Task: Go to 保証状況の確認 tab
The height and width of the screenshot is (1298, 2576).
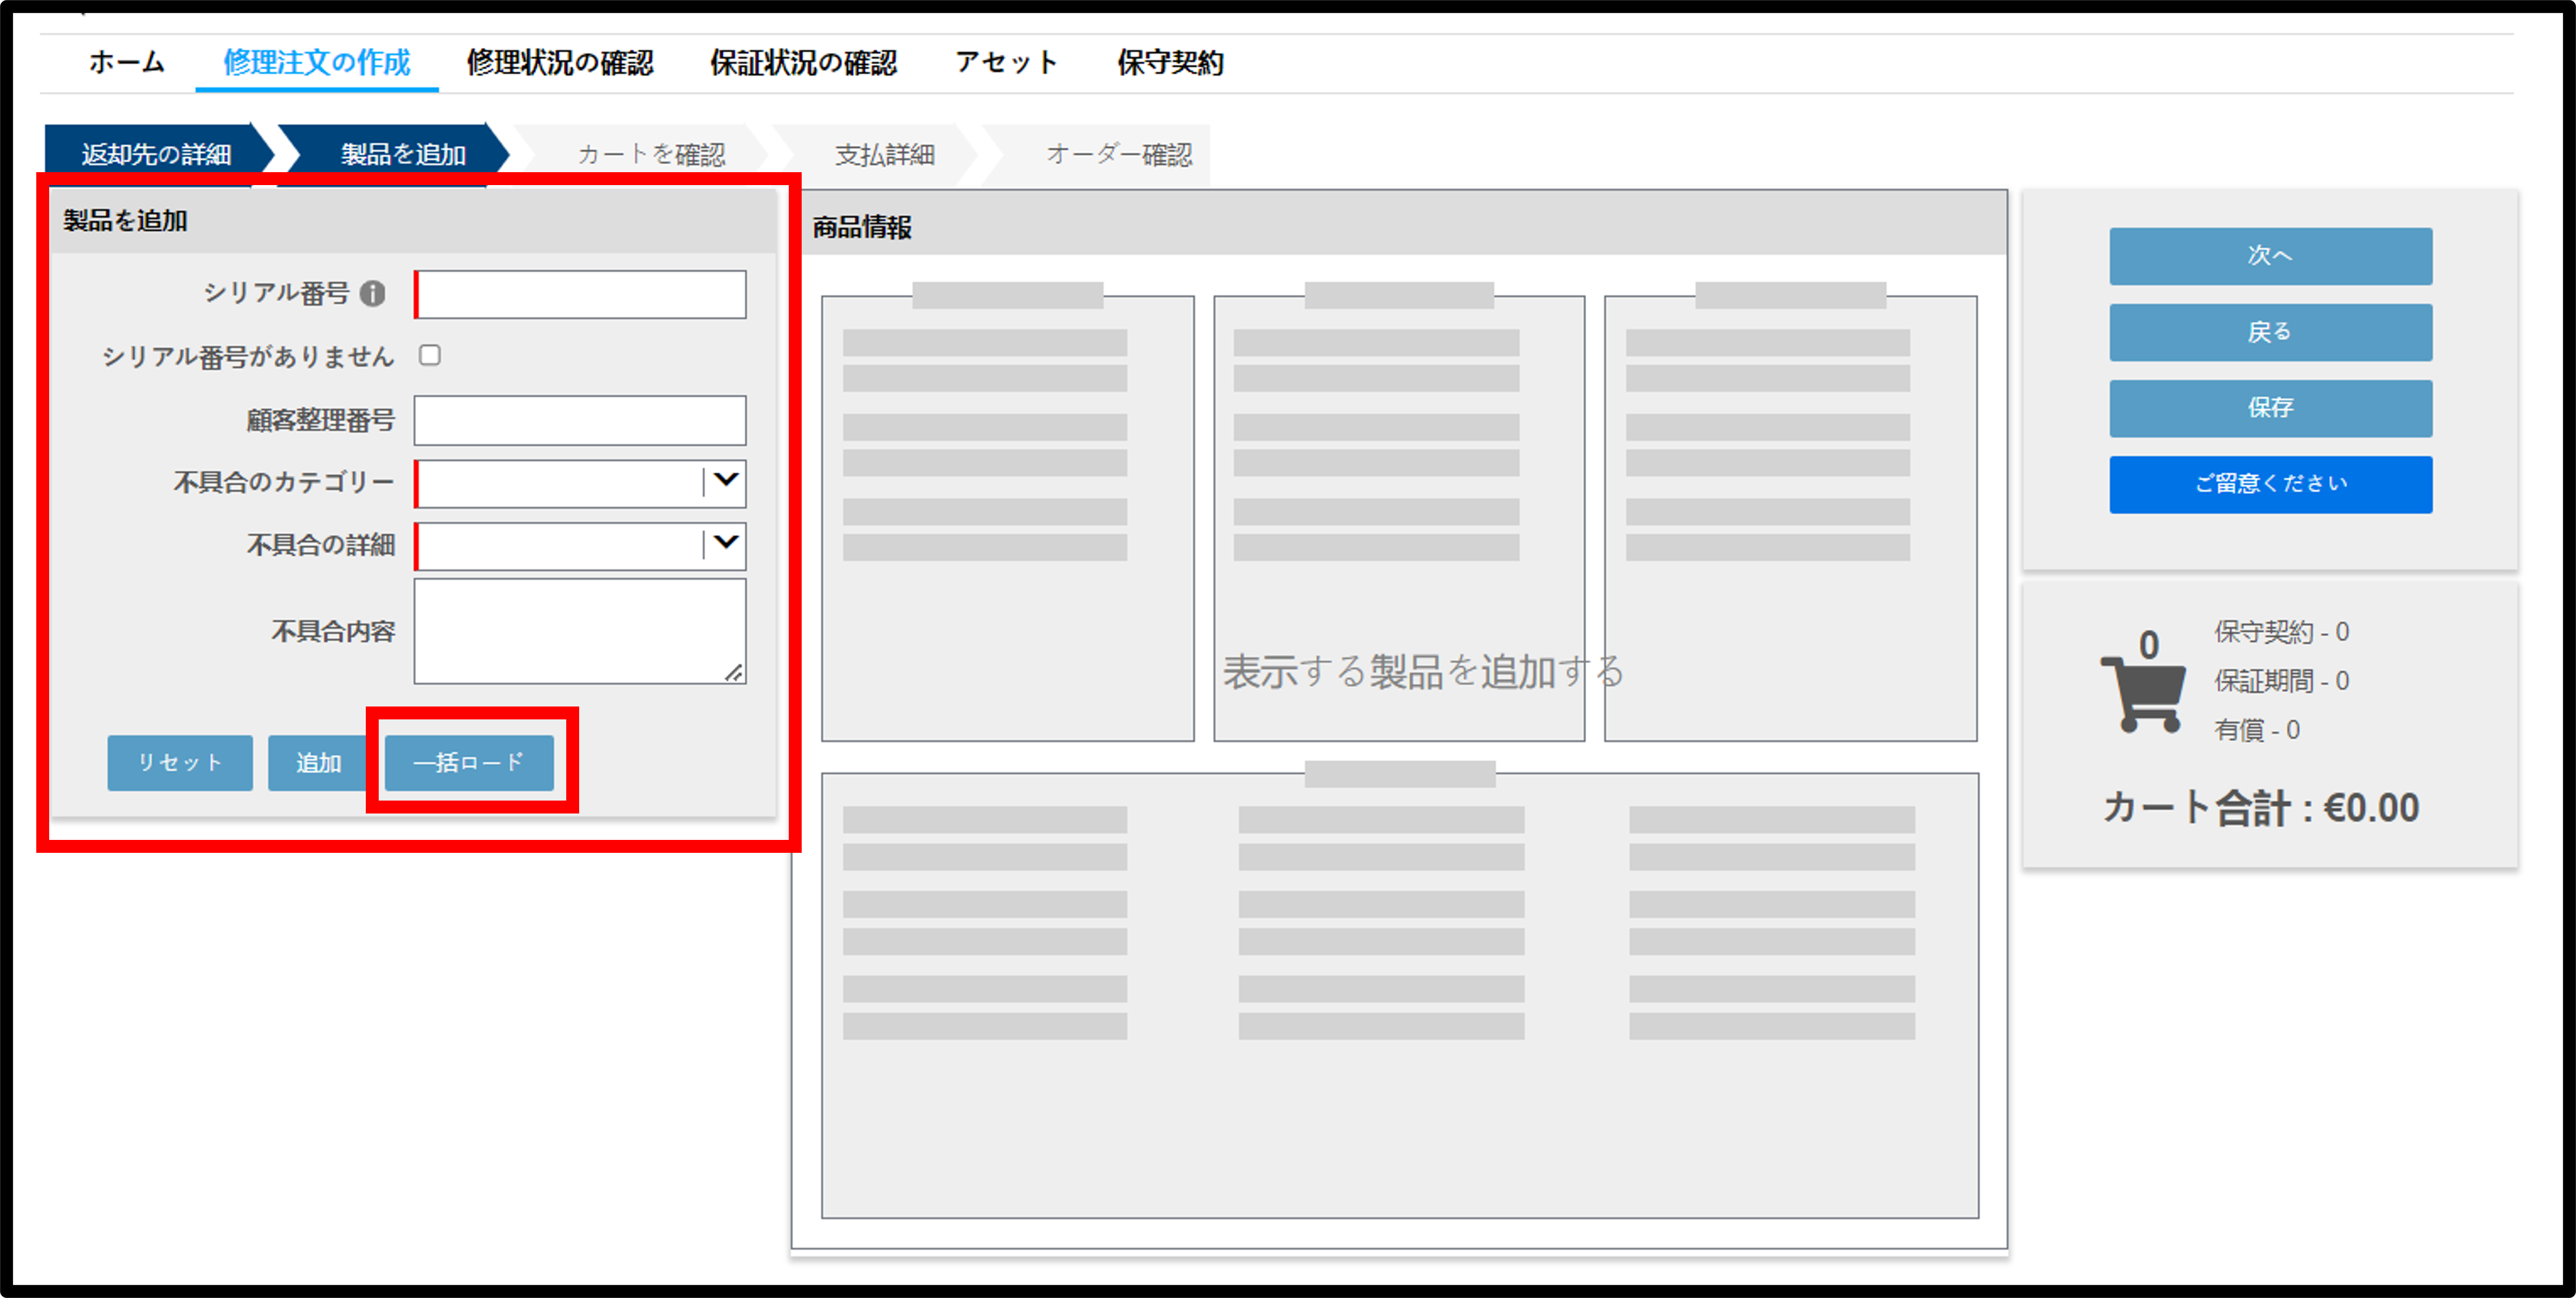Action: [803, 62]
